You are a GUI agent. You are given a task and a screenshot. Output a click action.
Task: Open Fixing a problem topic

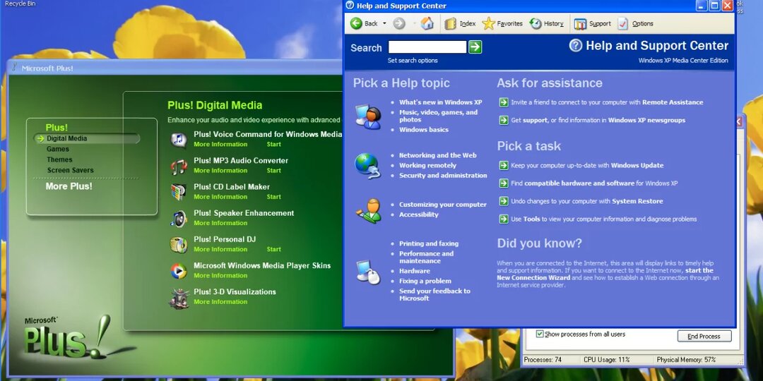[425, 282]
